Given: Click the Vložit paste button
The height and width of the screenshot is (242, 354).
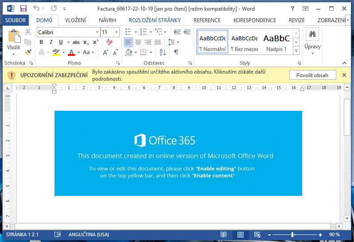Looking at the screenshot, I should [14, 42].
